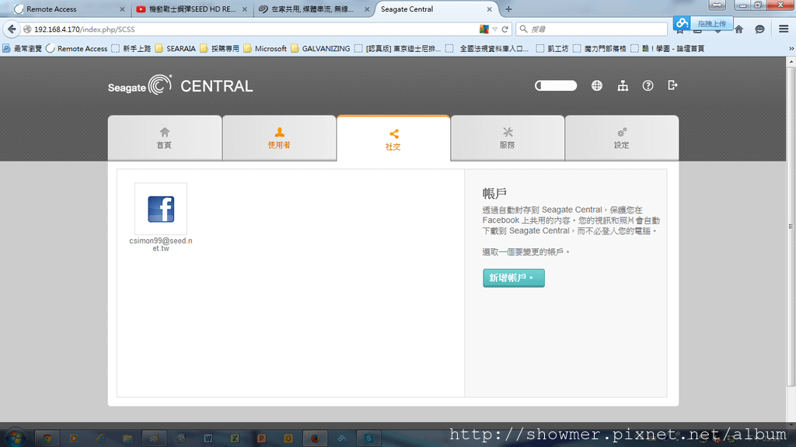The width and height of the screenshot is (796, 447).
Task: Open the 東京迪士尼 bookmark
Action: tap(397, 49)
